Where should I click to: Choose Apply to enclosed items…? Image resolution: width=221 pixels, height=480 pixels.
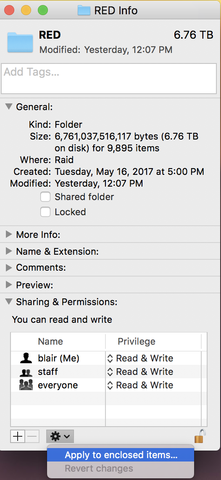point(121,455)
